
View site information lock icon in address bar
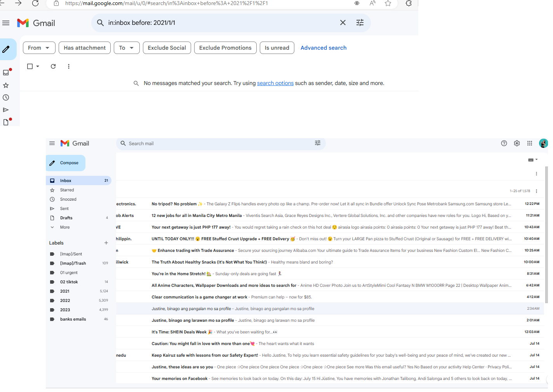[x=56, y=3]
